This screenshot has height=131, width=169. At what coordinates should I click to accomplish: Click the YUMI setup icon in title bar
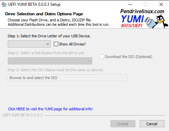tap(4, 4)
